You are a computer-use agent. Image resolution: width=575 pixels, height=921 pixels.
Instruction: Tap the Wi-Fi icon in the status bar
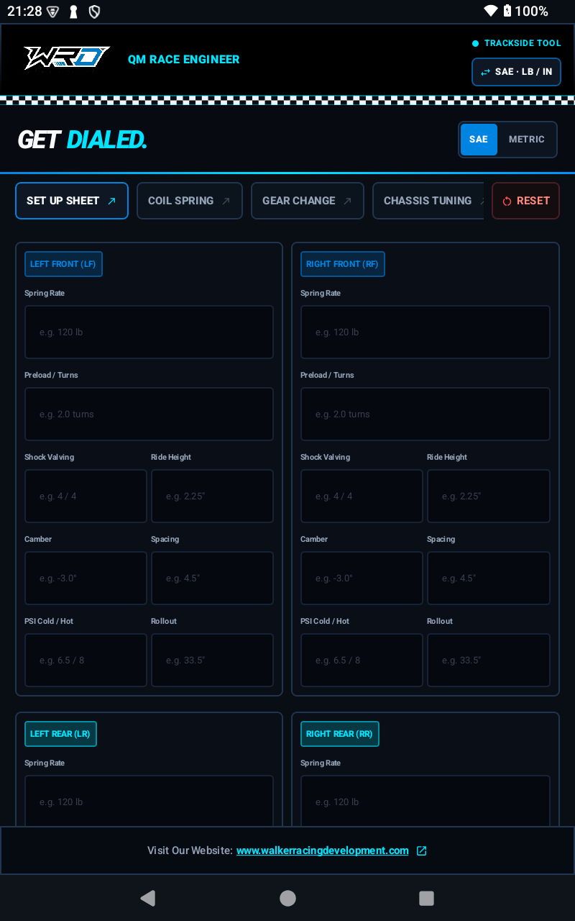[491, 11]
